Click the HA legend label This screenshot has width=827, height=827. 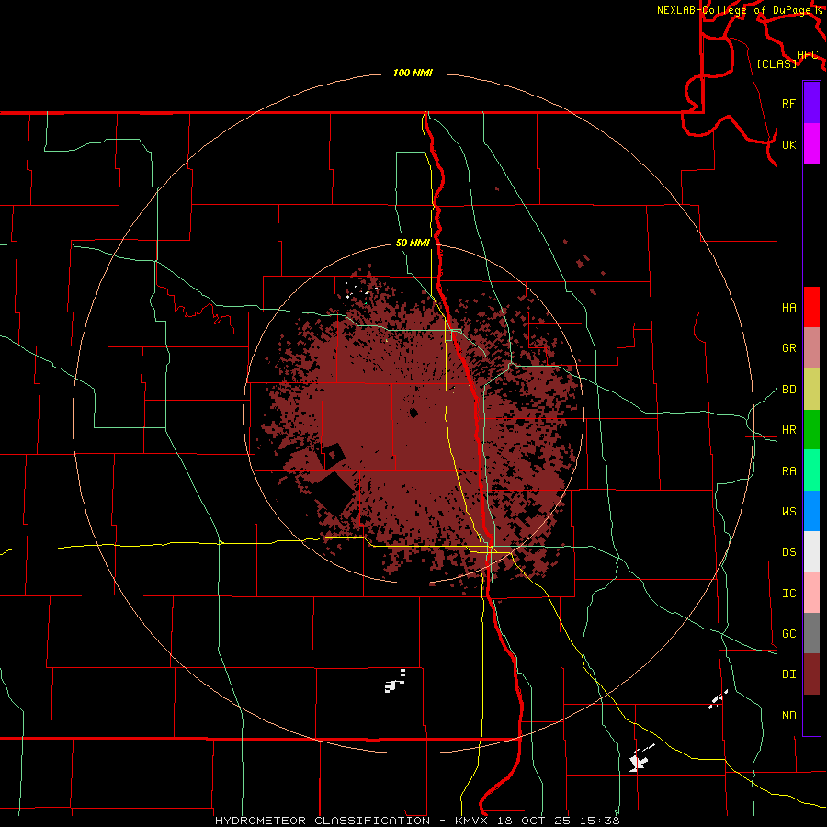[788, 308]
